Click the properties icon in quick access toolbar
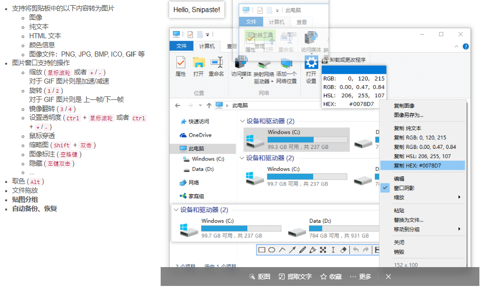 190,34
